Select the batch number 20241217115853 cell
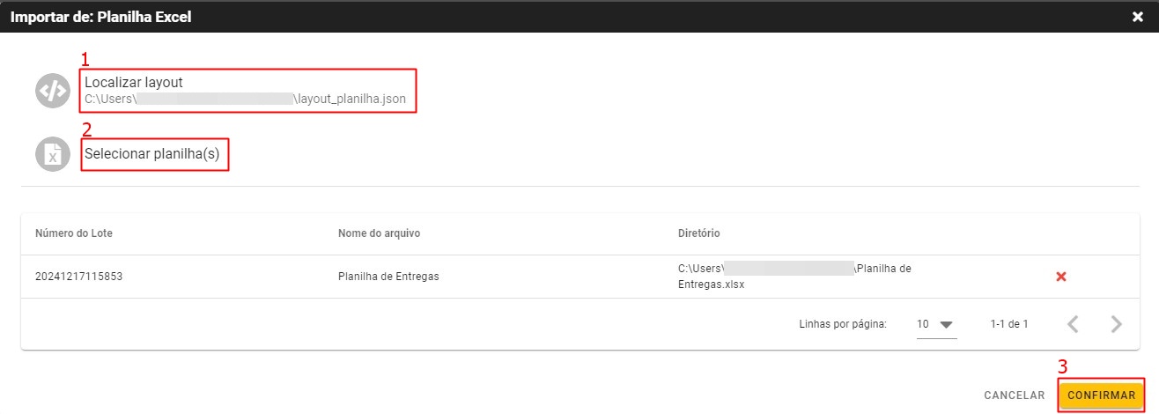The width and height of the screenshot is (1159, 414). point(79,277)
